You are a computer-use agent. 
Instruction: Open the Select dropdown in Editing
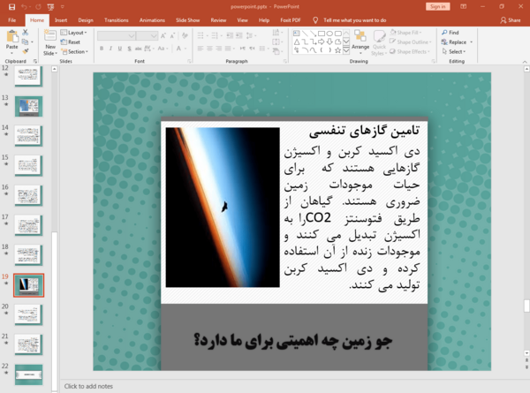click(454, 52)
